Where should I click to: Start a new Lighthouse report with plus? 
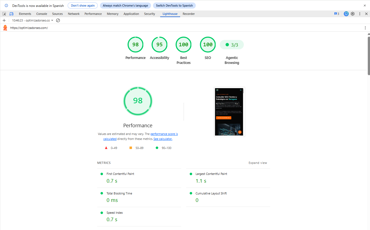click(4, 20)
